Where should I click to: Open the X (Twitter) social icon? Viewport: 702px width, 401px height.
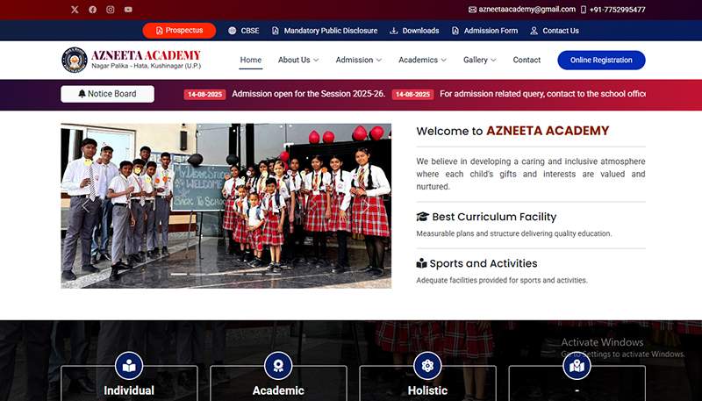click(75, 10)
